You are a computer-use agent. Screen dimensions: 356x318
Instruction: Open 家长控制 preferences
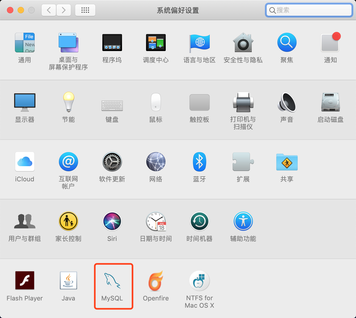coord(68,221)
